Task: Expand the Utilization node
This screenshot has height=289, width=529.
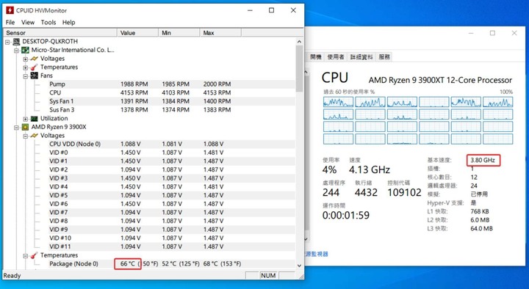Action: click(x=26, y=119)
